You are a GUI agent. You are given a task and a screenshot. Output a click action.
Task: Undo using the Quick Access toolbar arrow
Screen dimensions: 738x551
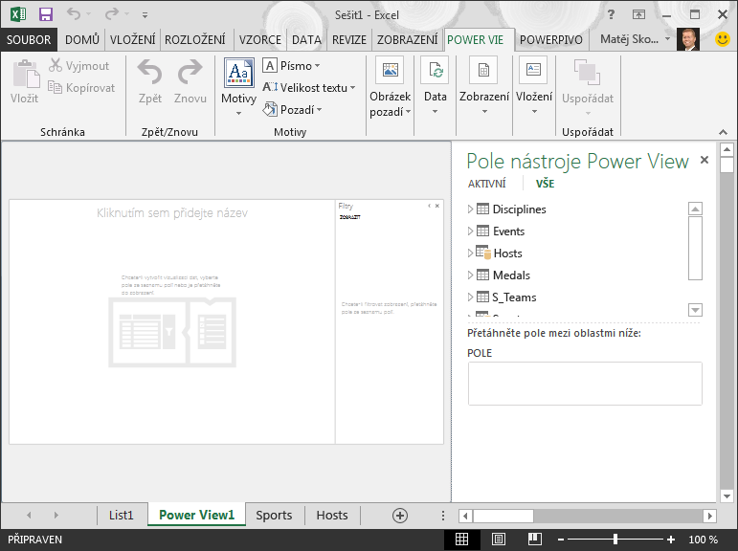click(x=74, y=13)
